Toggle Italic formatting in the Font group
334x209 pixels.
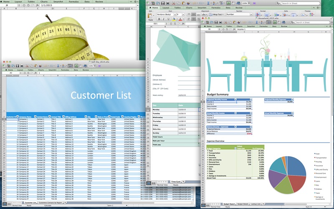click(164, 19)
